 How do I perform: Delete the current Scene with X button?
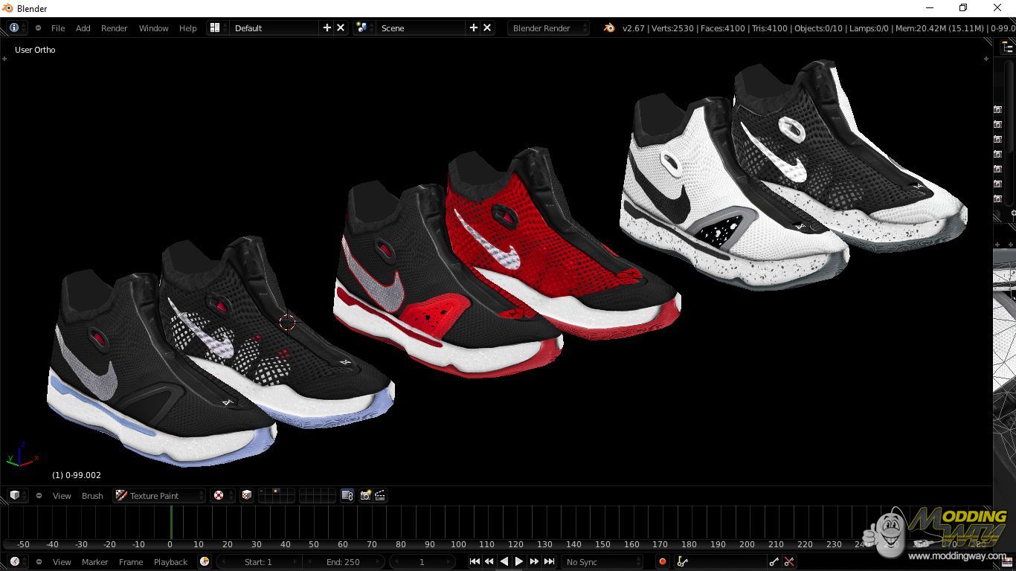point(487,28)
